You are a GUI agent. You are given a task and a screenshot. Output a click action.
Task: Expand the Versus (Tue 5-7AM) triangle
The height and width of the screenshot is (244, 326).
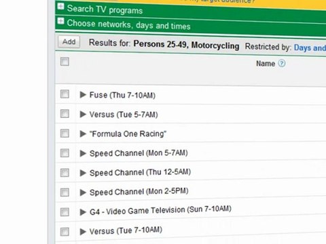coord(83,115)
